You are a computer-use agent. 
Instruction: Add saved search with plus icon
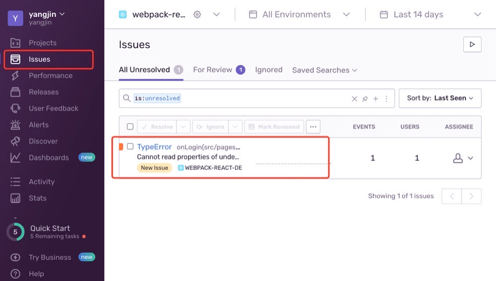pyautogui.click(x=375, y=99)
